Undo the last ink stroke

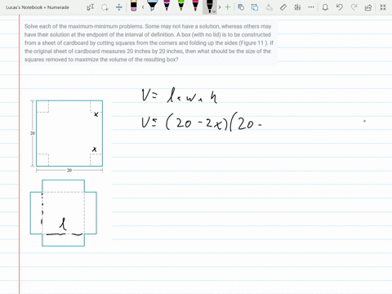pos(339,7)
